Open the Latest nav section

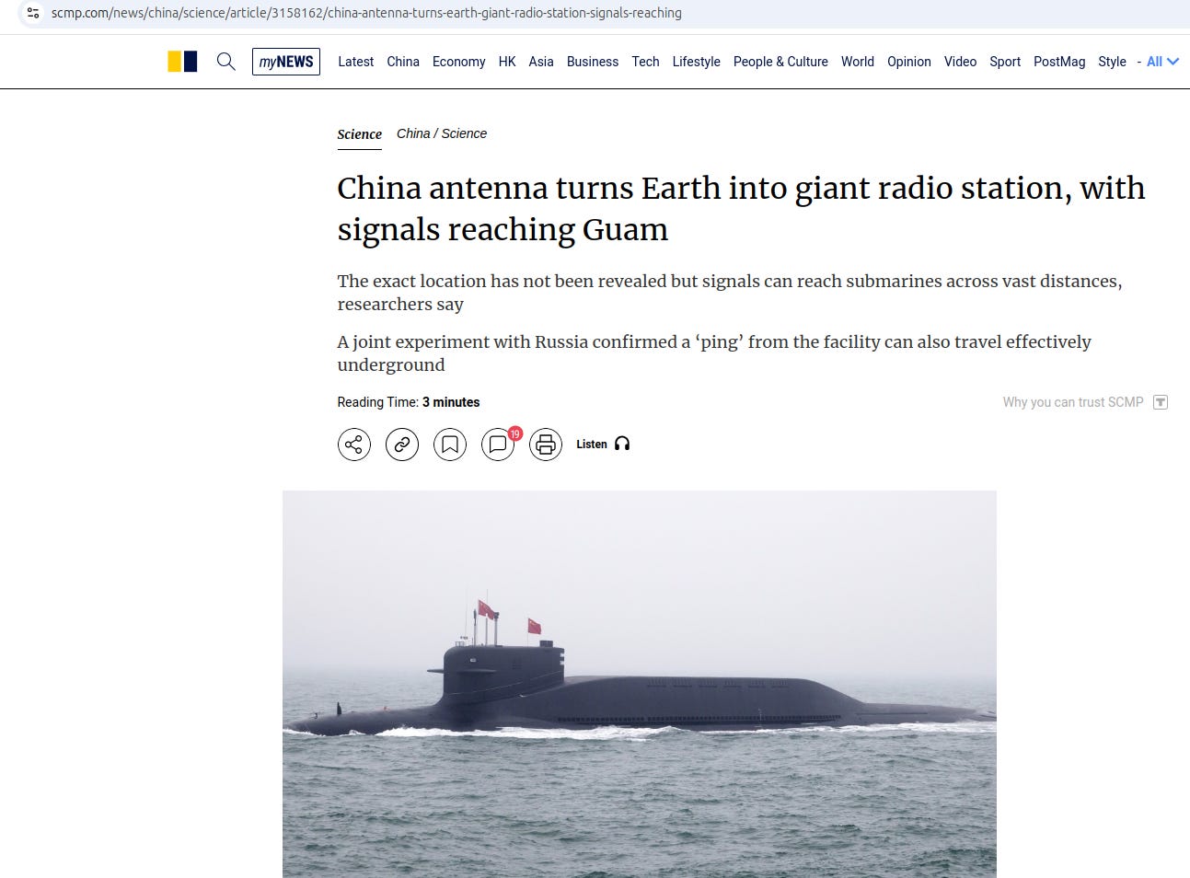coord(355,62)
